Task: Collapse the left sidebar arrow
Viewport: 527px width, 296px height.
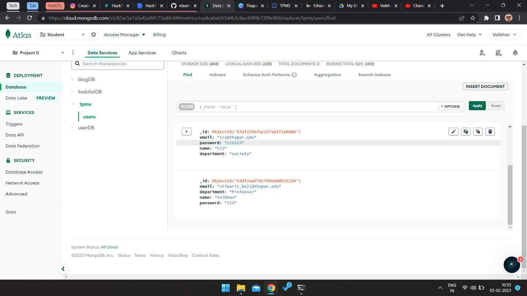Action: (x=63, y=269)
